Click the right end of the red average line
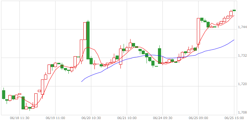251x126 pixels. click(x=234, y=16)
